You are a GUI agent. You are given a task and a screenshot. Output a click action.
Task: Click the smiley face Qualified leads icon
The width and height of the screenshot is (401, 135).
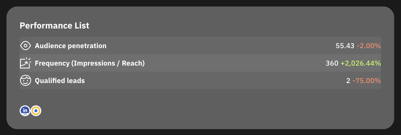tap(25, 80)
